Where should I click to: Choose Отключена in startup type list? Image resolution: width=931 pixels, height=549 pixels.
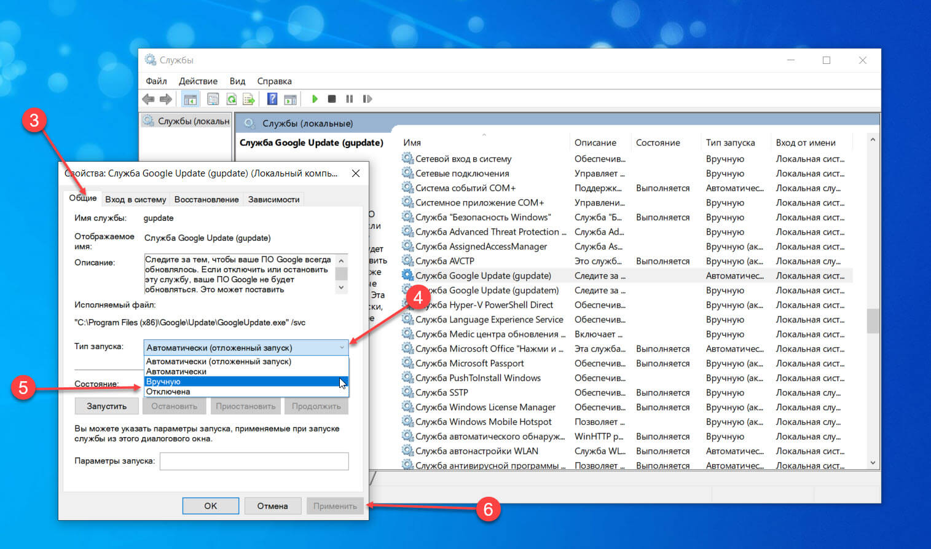(x=246, y=392)
